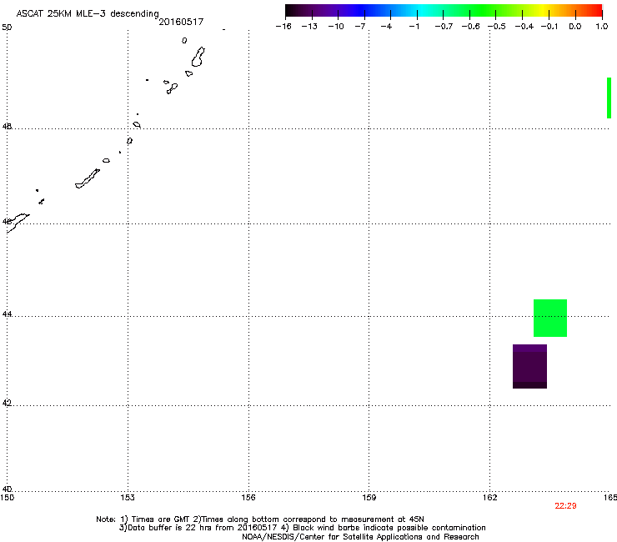The height and width of the screenshot is (542, 617).
Task: Click the largest island outline near 49N
Action: (198, 57)
